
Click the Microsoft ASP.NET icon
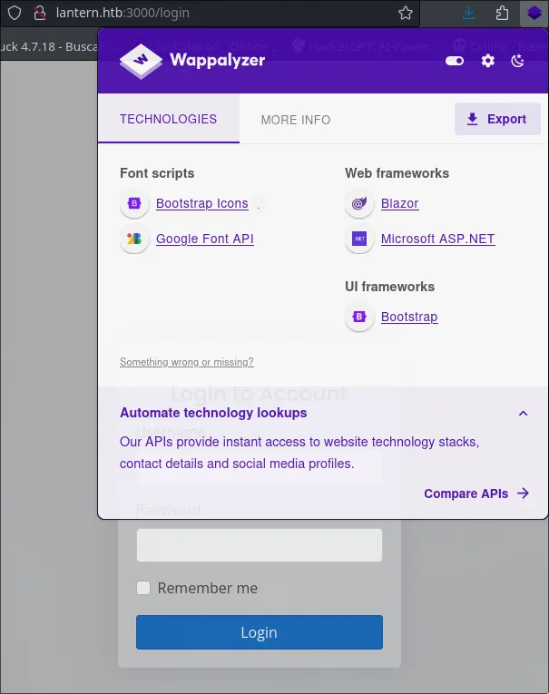(359, 239)
